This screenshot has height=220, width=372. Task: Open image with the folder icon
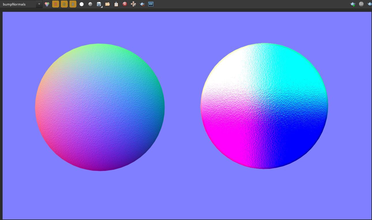point(108,4)
